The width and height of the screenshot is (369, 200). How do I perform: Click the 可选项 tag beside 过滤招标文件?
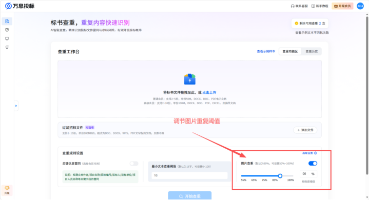coord(90,128)
